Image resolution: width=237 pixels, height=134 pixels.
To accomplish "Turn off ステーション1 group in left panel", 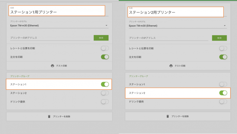I will [x=105, y=84].
